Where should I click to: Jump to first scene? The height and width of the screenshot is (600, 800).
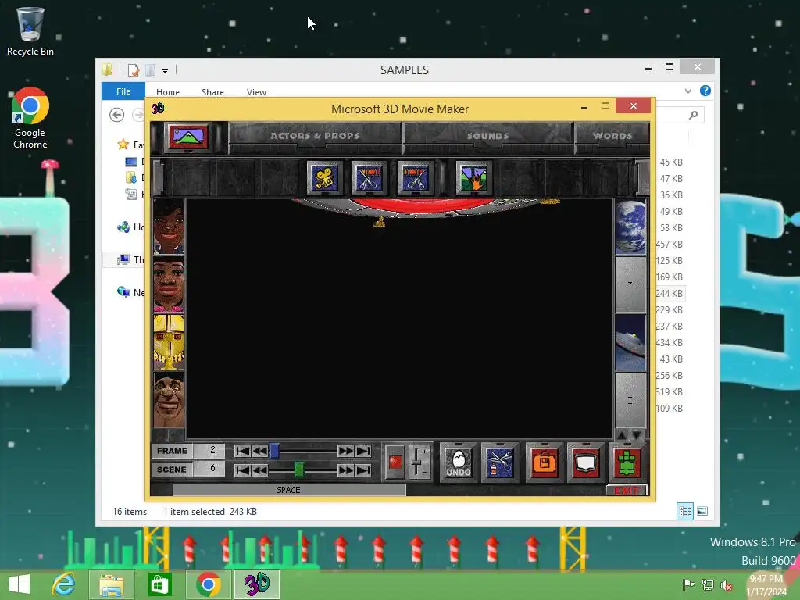point(243,470)
